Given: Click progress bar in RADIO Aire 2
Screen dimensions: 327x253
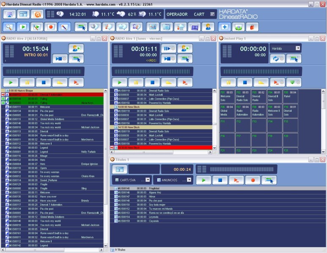Looking at the screenshot, I should click(44, 72).
